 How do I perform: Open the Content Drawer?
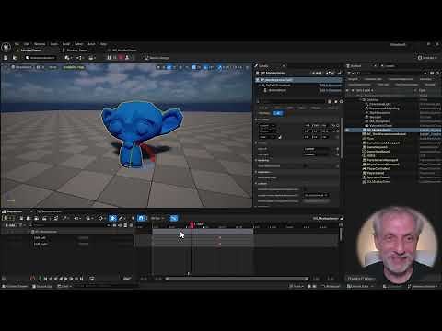(x=16, y=286)
